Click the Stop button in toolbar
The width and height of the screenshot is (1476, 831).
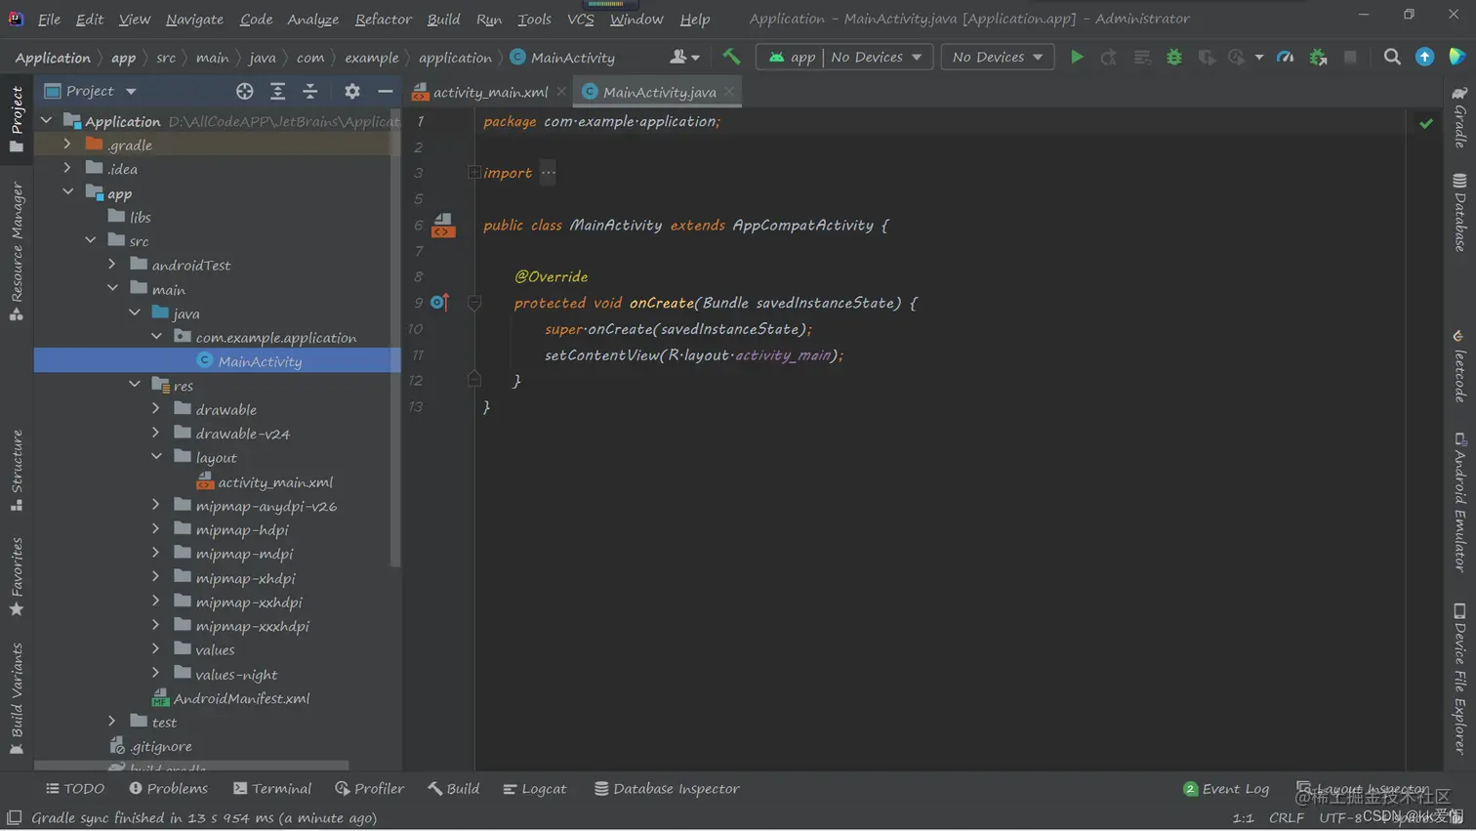1350,58
